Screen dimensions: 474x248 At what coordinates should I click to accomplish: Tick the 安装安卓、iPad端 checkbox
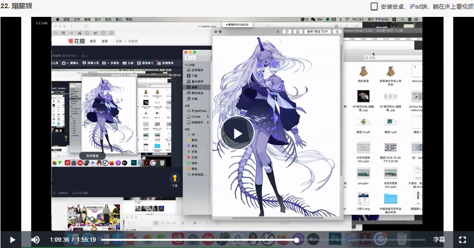click(374, 7)
